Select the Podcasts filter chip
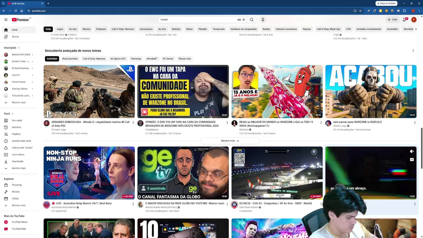The height and width of the screenshot is (238, 423). point(101,29)
